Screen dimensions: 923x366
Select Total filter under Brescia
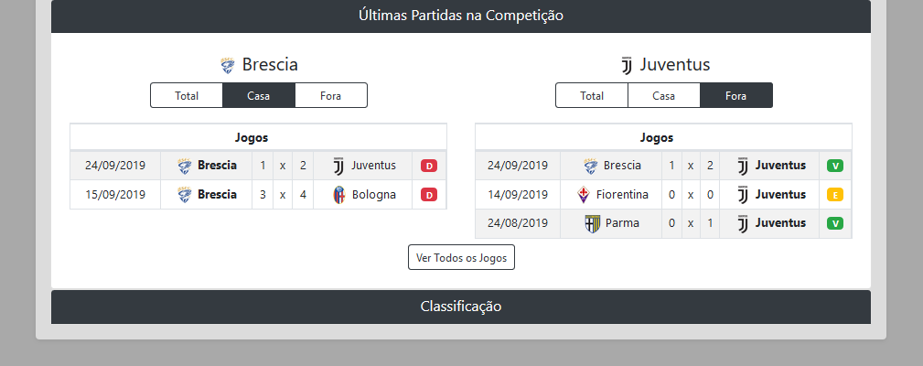pyautogui.click(x=187, y=95)
